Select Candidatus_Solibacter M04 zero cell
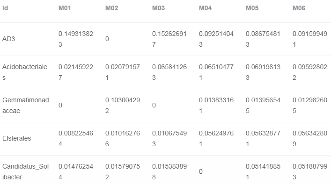Viewport: 331px width, 184px height. (201, 171)
